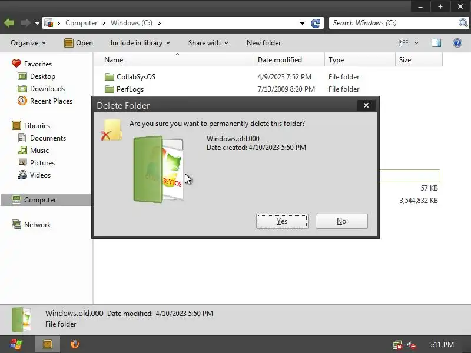Viewport: 471px width, 353px height.
Task: Click the change view icon
Action: (x=403, y=43)
